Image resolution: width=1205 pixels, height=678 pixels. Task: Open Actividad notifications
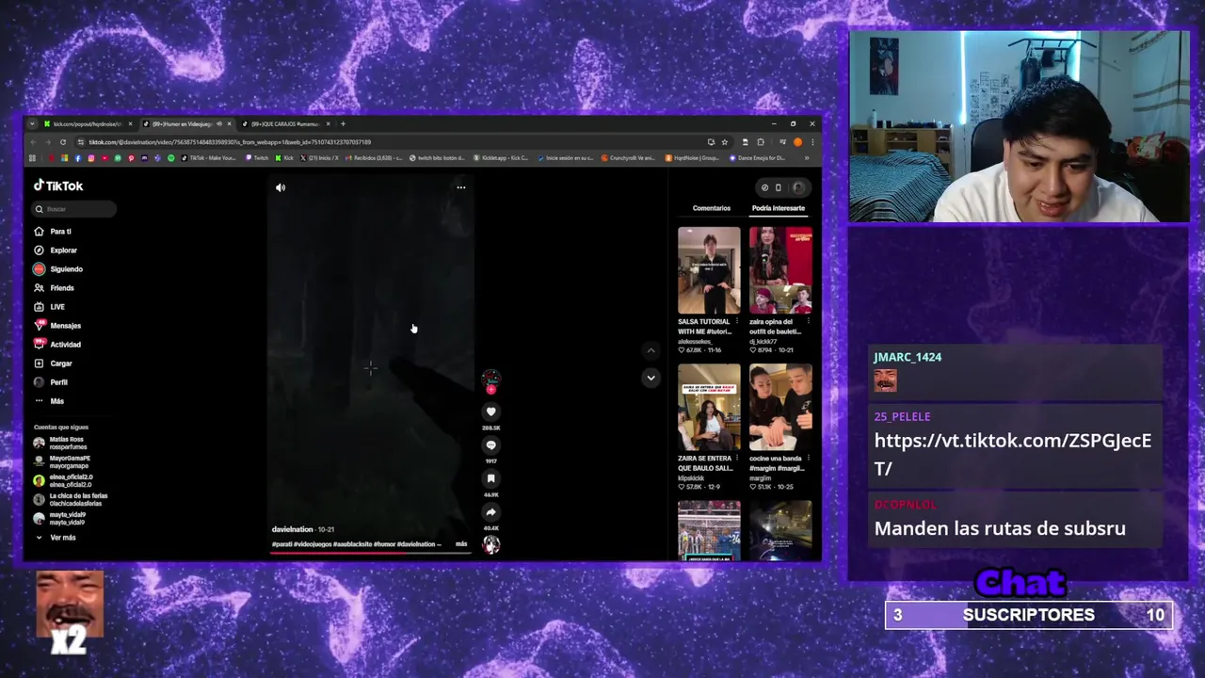pyautogui.click(x=57, y=345)
